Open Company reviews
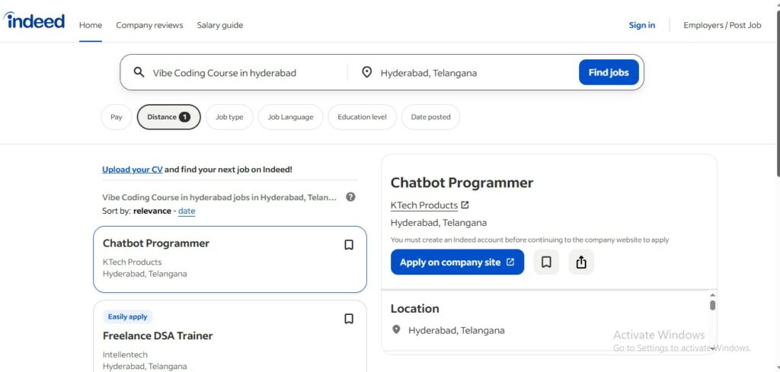Image resolution: width=780 pixels, height=372 pixels. [x=149, y=25]
